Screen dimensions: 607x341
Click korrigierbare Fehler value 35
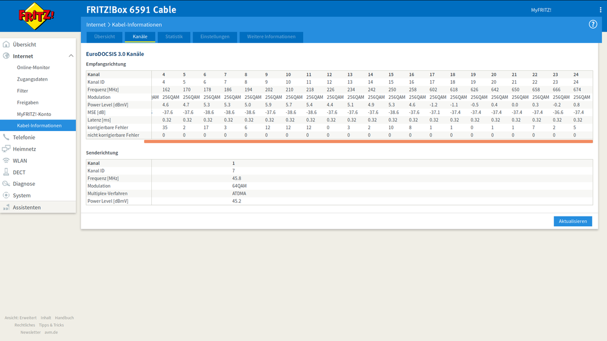click(165, 127)
